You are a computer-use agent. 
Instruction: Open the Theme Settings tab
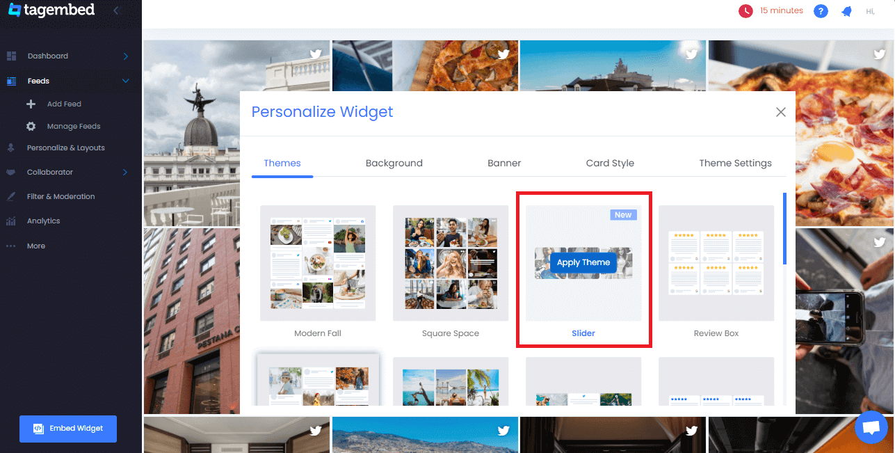coord(735,163)
